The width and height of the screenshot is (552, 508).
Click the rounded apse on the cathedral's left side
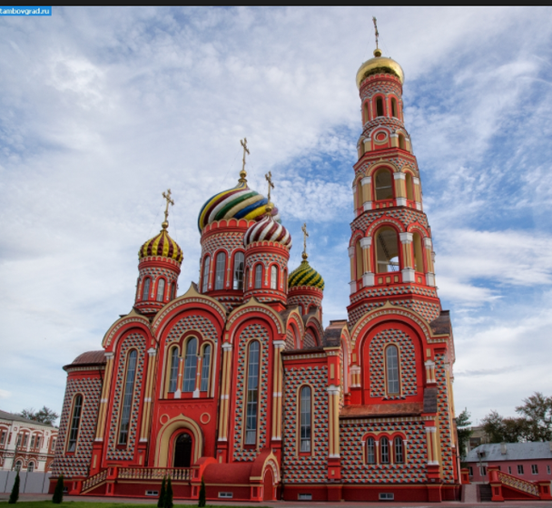click(75, 417)
